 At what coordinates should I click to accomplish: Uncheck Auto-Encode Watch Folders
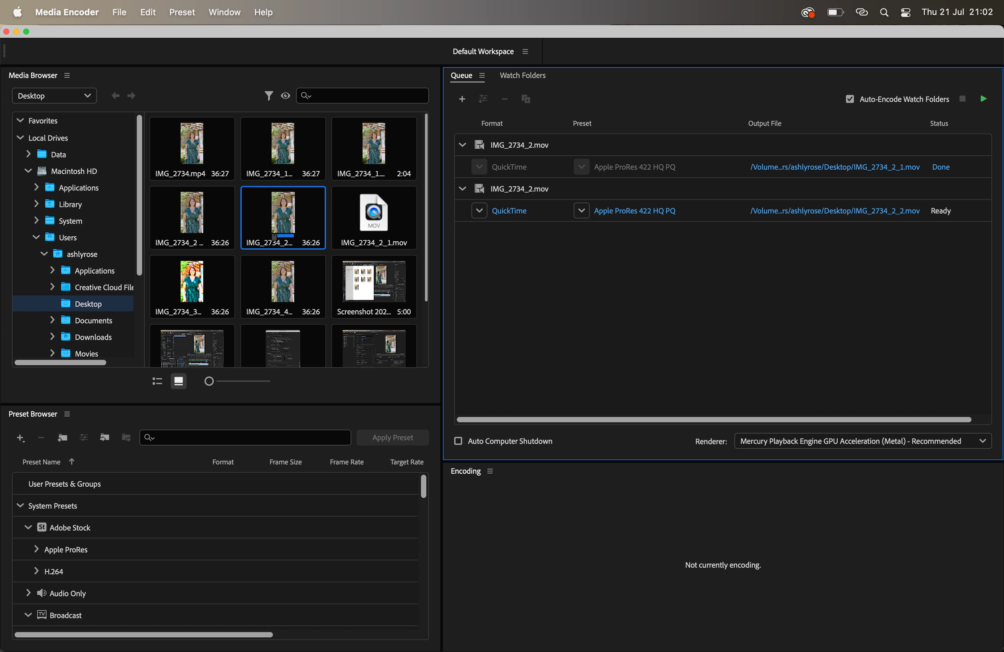click(850, 99)
